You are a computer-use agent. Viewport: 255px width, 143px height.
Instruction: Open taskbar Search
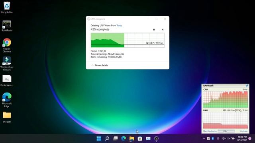(x=107, y=139)
